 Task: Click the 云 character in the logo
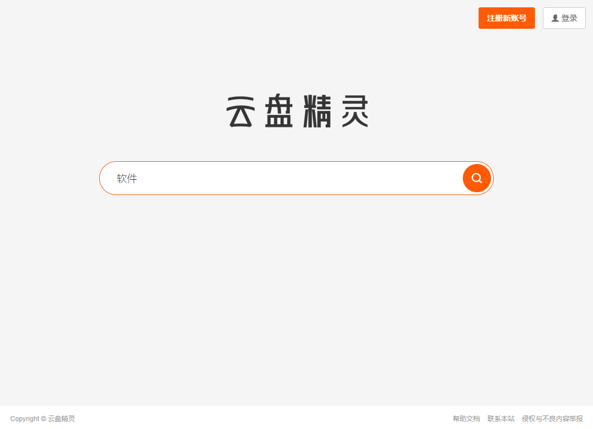241,112
